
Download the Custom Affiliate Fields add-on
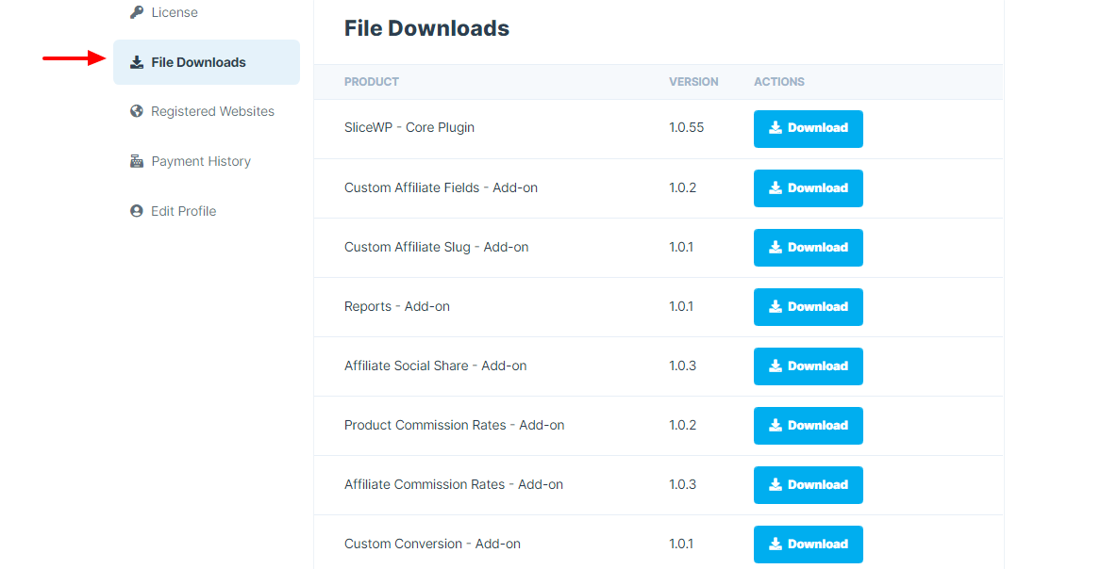click(x=808, y=188)
